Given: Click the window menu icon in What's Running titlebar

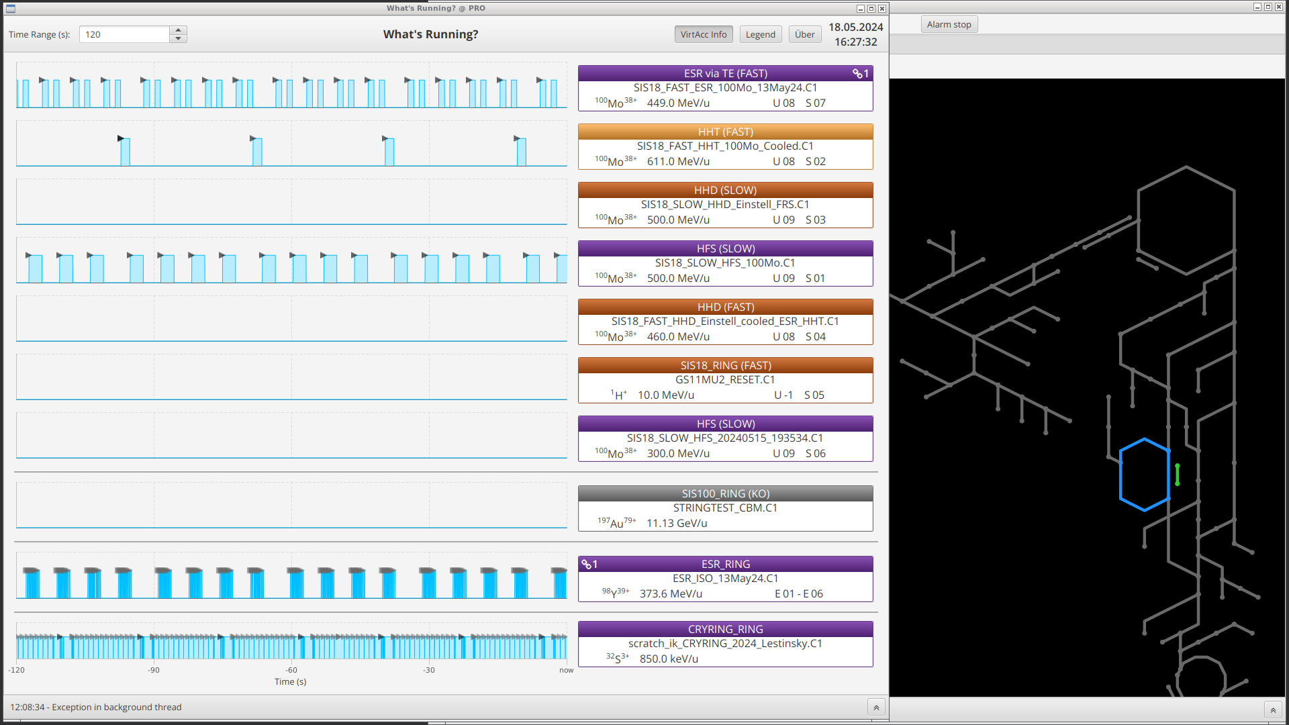Looking at the screenshot, I should pyautogui.click(x=11, y=8).
